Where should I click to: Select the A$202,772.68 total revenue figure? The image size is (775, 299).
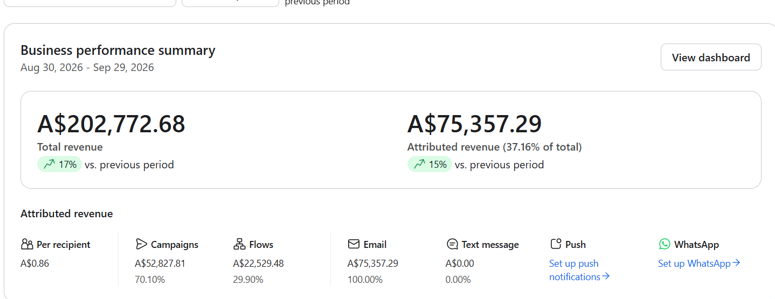pyautogui.click(x=111, y=124)
